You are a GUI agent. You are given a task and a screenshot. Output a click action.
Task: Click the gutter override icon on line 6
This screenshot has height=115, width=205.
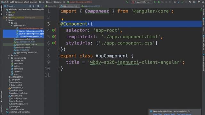(x=54, y=43)
